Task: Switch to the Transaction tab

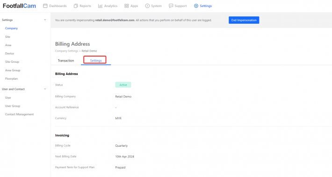Action: 66,61
